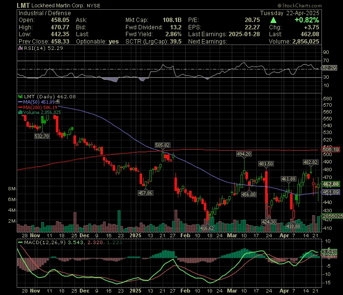Click the 'MA(200) 506.19' legend text

pyautogui.click(x=40, y=107)
